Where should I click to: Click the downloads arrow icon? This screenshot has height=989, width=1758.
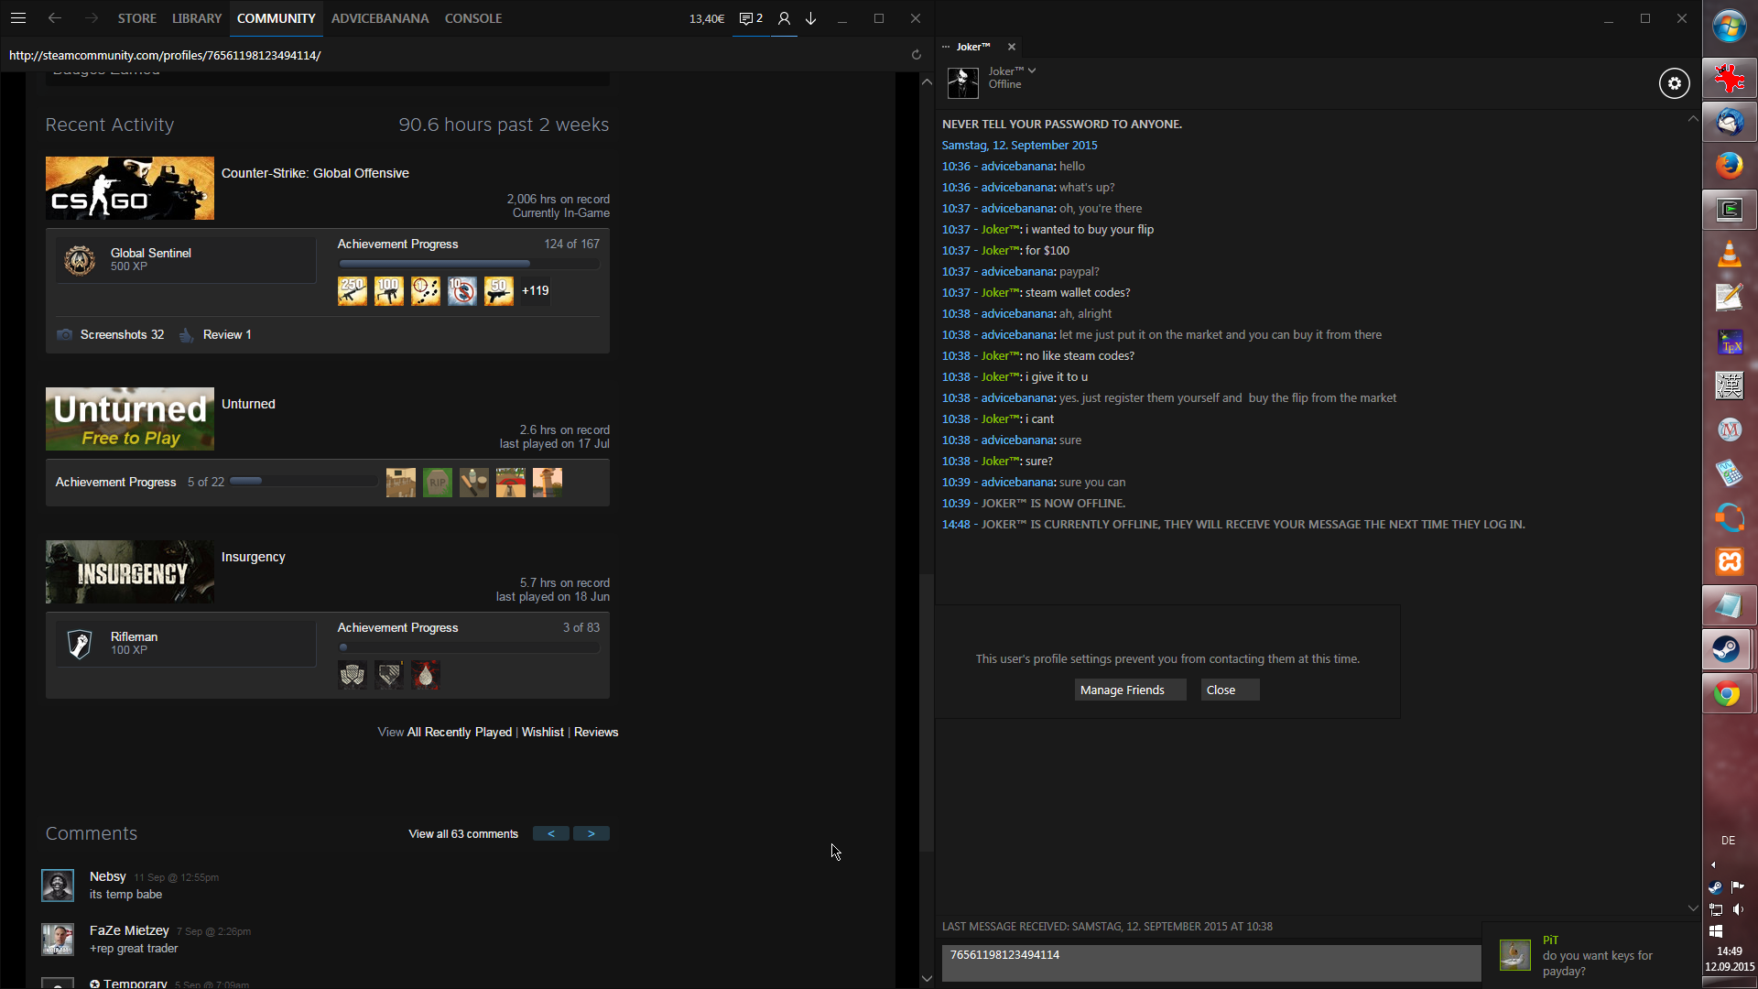[x=811, y=18]
